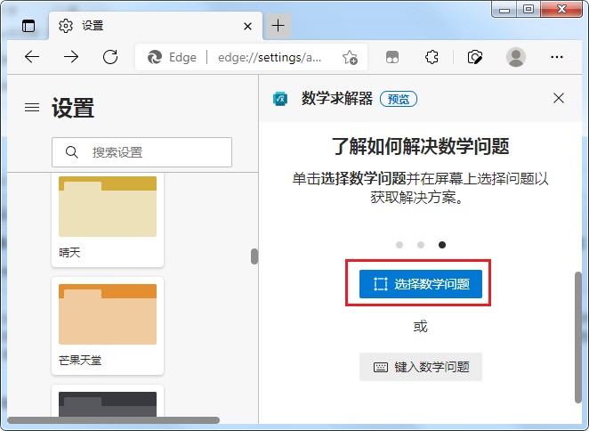Open the Extensions puzzle icon
Image resolution: width=589 pixels, height=431 pixels.
[x=432, y=57]
